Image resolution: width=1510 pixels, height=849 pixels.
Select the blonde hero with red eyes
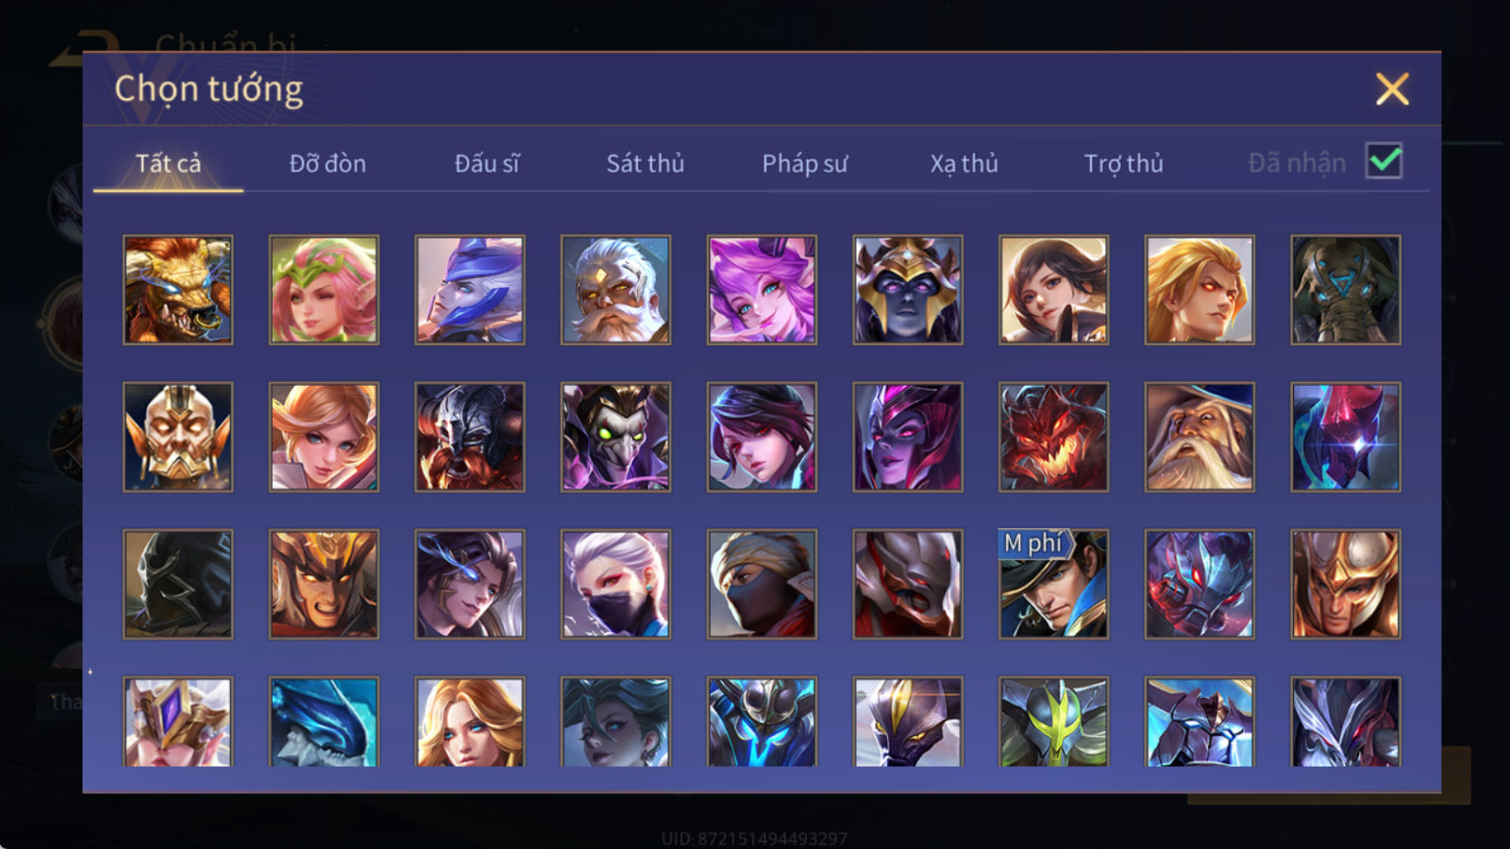[1200, 290]
